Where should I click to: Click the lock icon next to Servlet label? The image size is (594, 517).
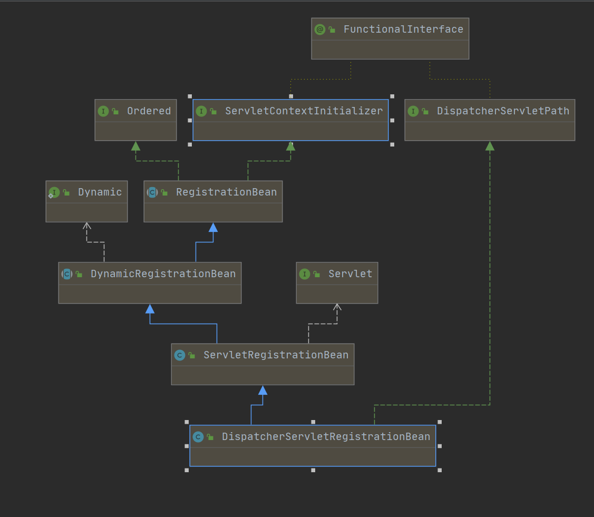tap(318, 274)
